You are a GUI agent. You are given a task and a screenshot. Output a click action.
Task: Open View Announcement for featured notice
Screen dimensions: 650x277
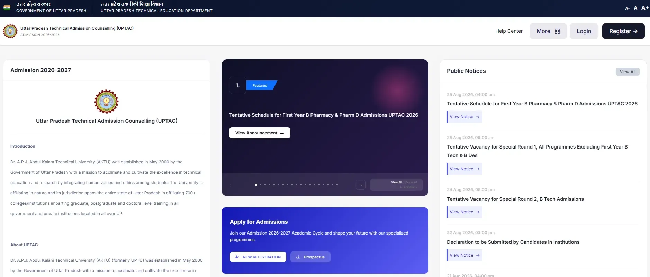(260, 133)
